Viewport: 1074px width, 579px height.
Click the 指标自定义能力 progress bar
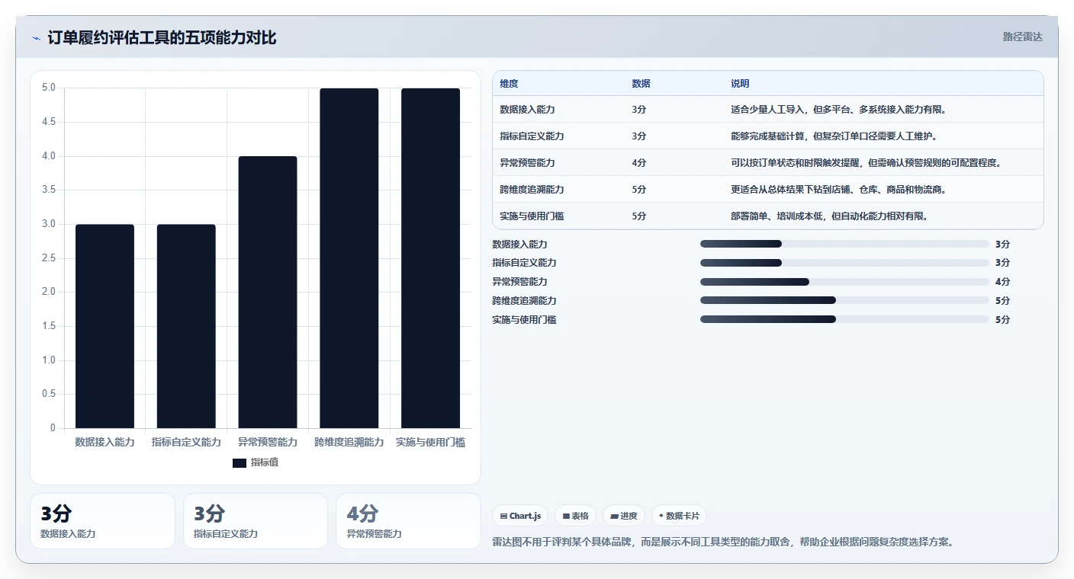844,263
